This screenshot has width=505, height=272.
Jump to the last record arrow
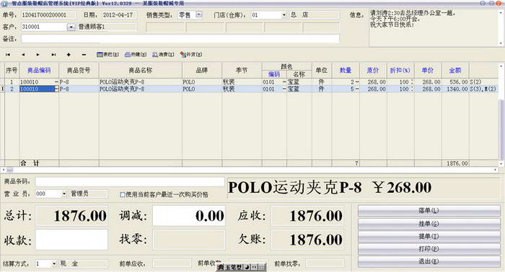(53, 55)
